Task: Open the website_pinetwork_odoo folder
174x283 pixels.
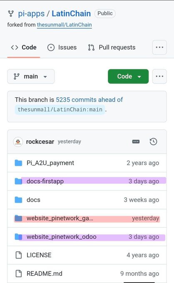Action: (62, 237)
